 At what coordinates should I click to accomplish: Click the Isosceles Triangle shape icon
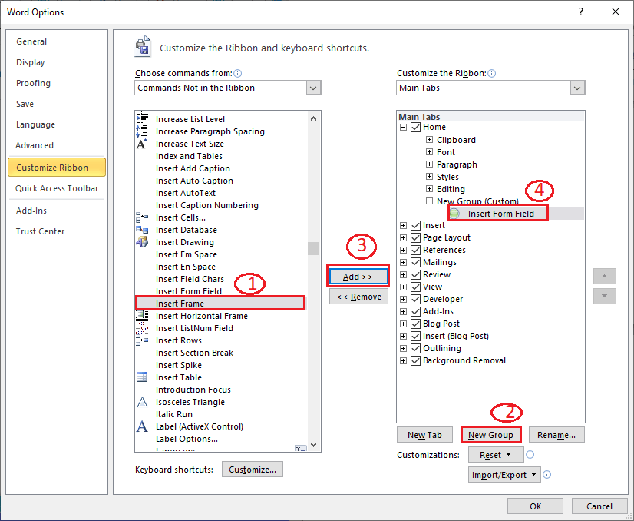143,402
